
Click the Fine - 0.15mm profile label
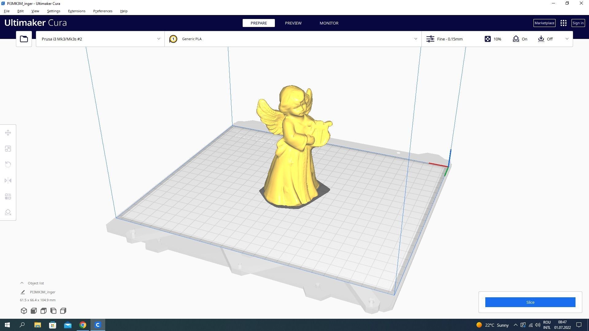(450, 39)
